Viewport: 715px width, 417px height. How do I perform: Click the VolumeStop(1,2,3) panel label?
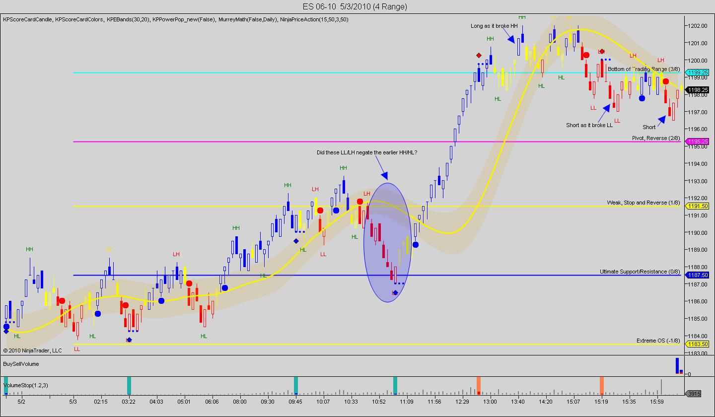coord(25,385)
